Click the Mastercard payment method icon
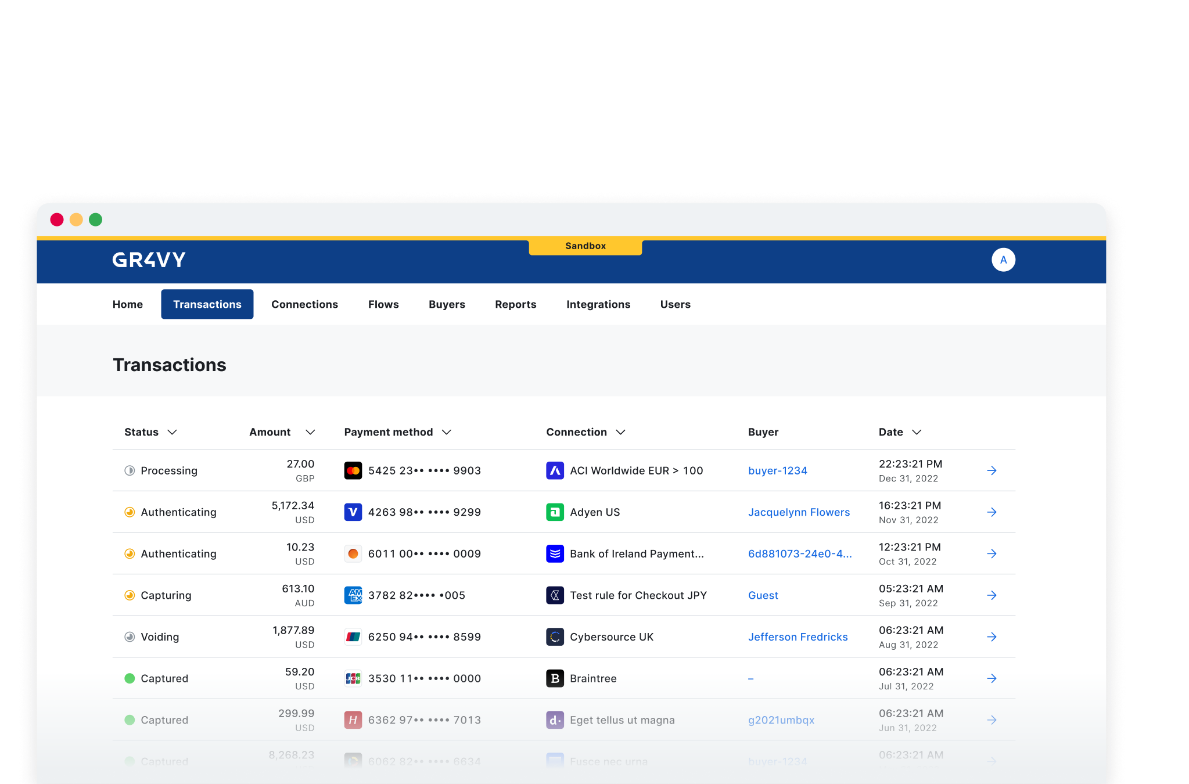 tap(353, 470)
